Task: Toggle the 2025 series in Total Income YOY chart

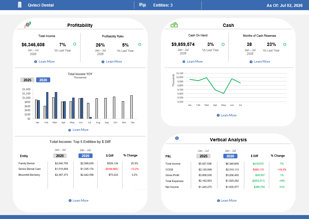Action: pyautogui.click(x=27, y=80)
